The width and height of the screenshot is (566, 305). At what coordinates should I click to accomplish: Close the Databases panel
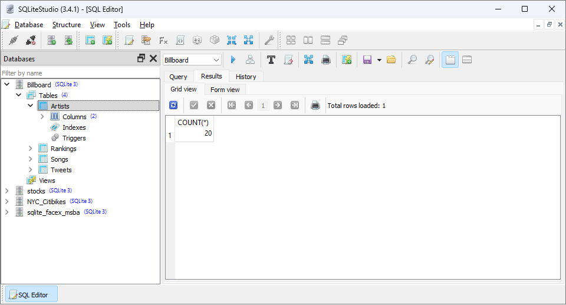[x=153, y=58]
